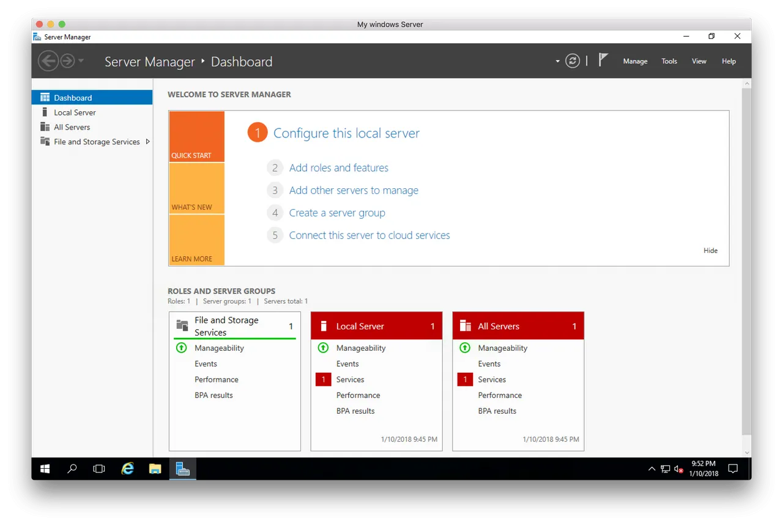Viewport: 783px width, 525px height.
Task: Click the Dashboard sidebar icon
Action: tap(45, 97)
